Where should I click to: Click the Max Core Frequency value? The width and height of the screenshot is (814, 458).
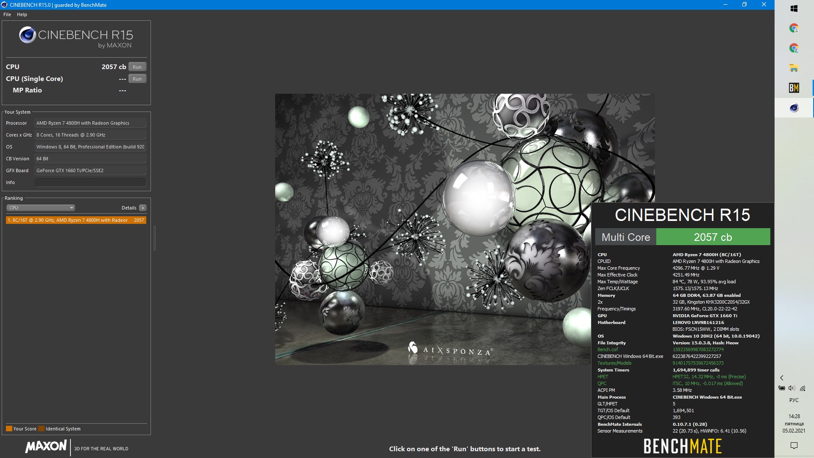696,268
